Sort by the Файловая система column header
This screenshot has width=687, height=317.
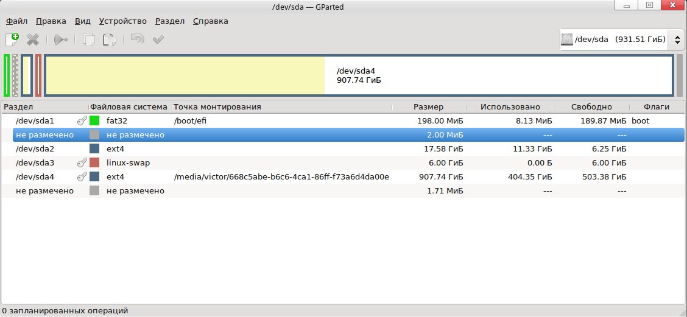coord(129,106)
